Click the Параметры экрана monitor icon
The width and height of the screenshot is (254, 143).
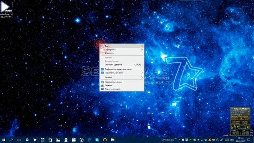point(102,82)
